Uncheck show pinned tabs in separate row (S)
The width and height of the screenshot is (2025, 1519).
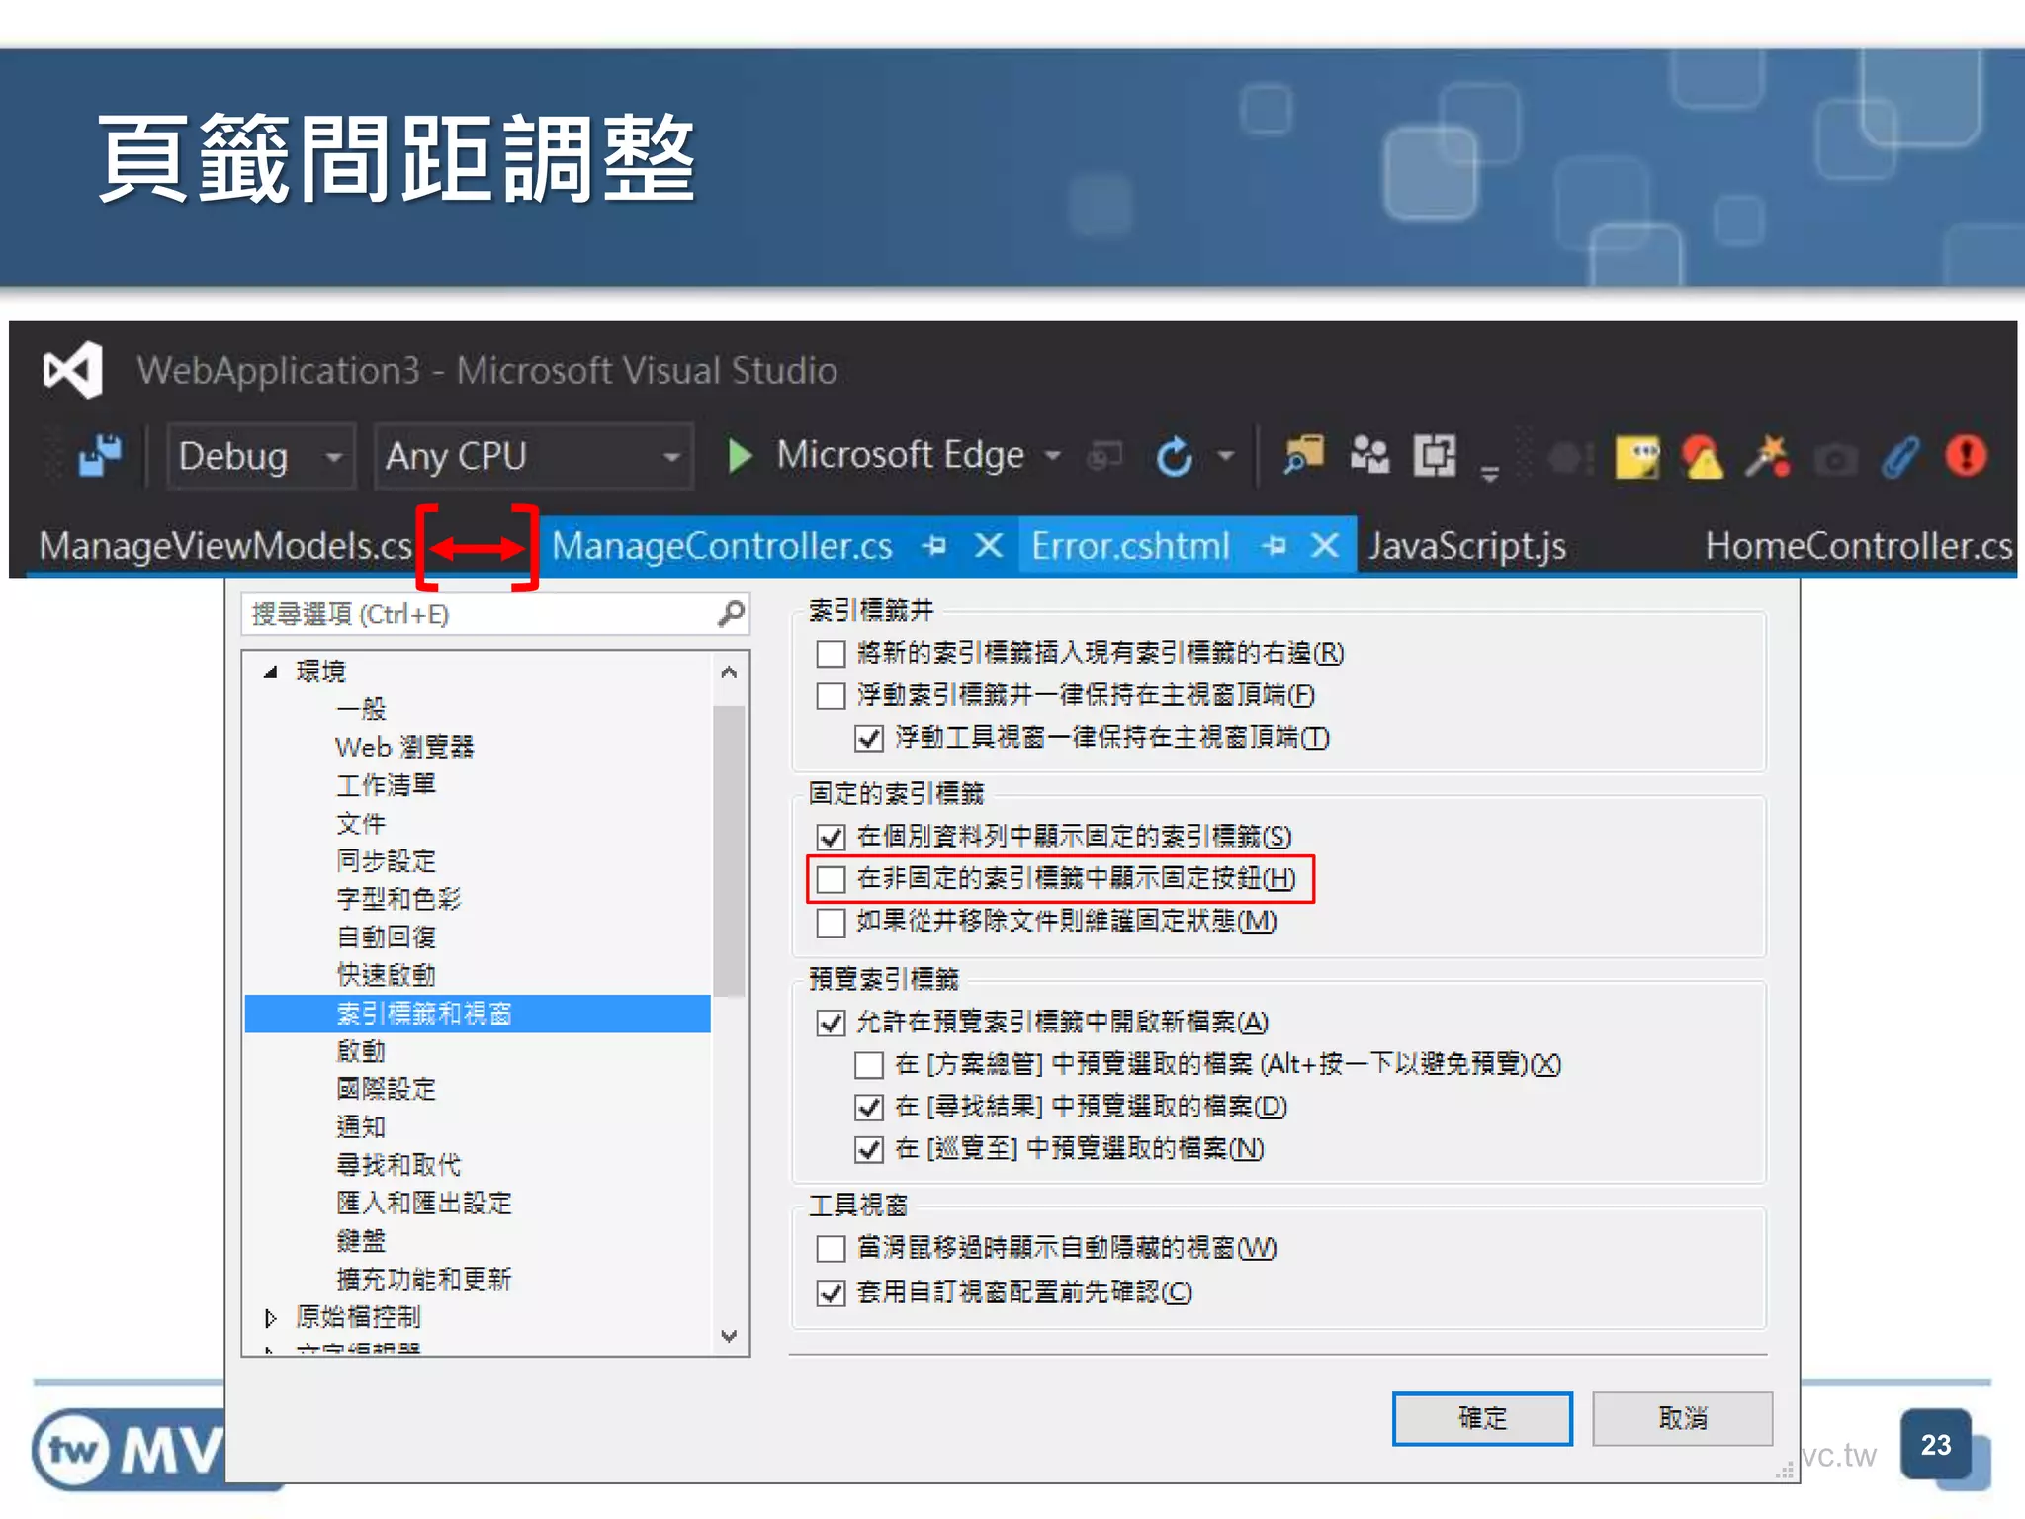click(x=831, y=838)
